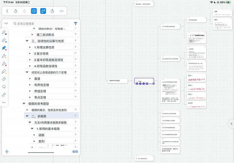Check the Wi-Fi status icon
Image resolution: width=234 pixels, height=163 pixels.
[x=212, y=2]
